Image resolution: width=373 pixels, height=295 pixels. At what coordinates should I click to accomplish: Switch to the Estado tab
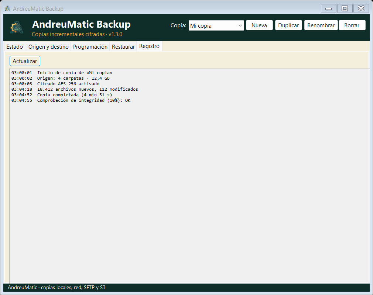(x=15, y=46)
